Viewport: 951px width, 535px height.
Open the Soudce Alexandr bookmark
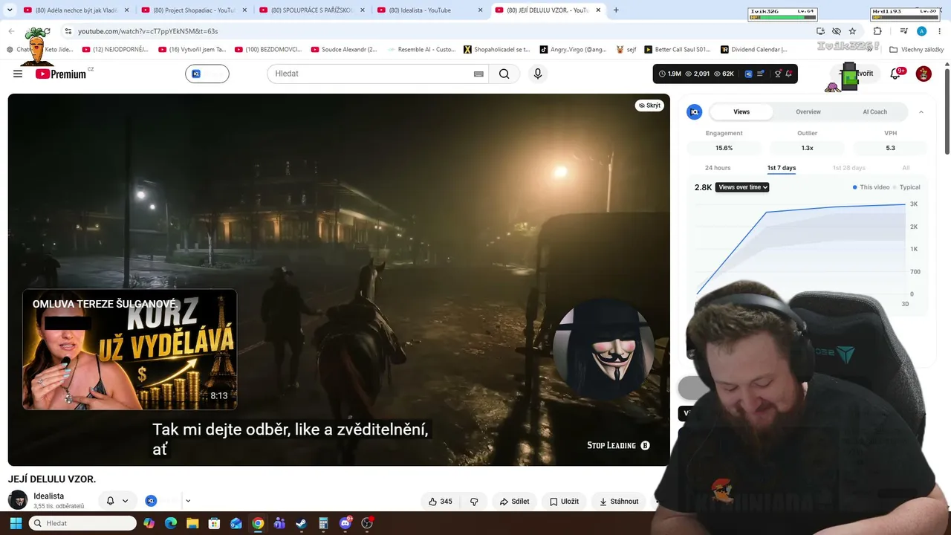pyautogui.click(x=344, y=50)
